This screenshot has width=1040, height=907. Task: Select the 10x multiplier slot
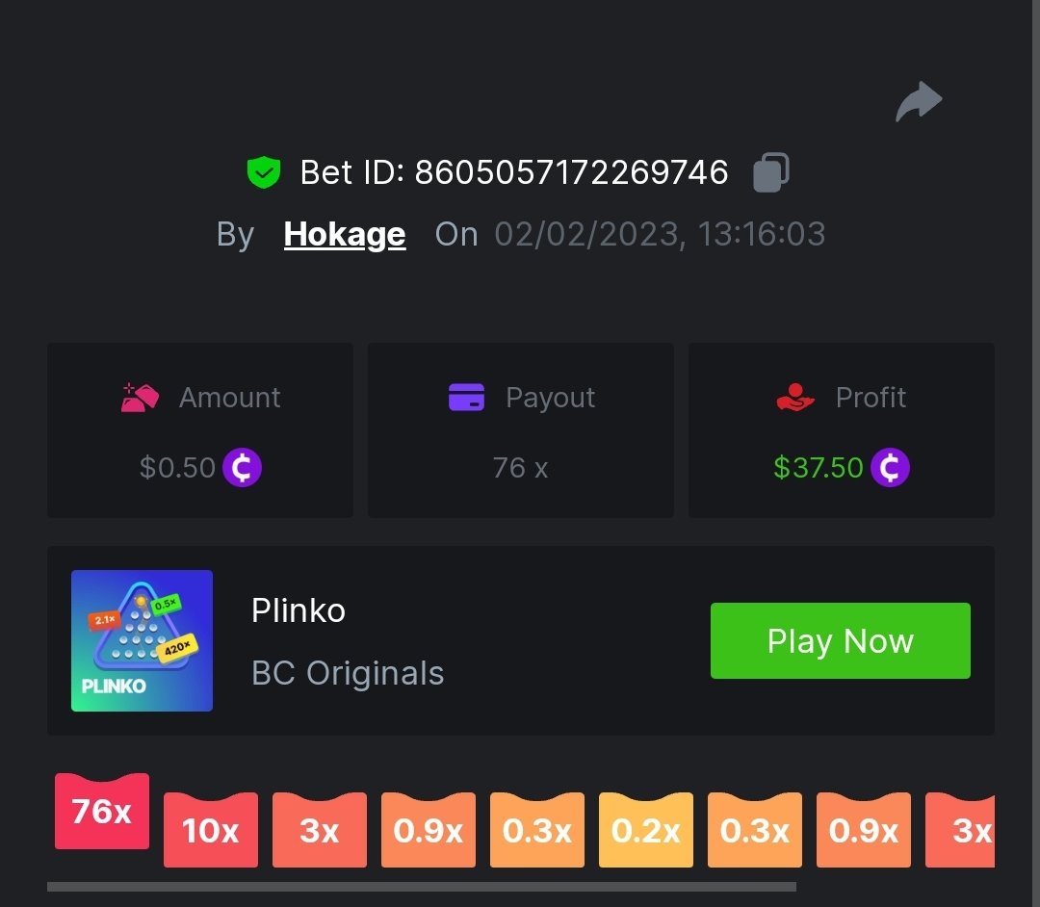click(211, 829)
